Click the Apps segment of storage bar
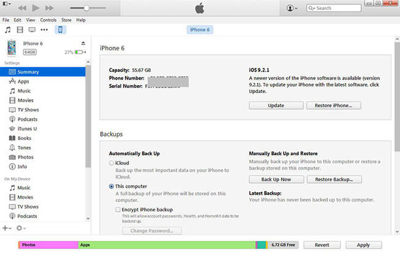This screenshot has width=400, height=255. 167,245
